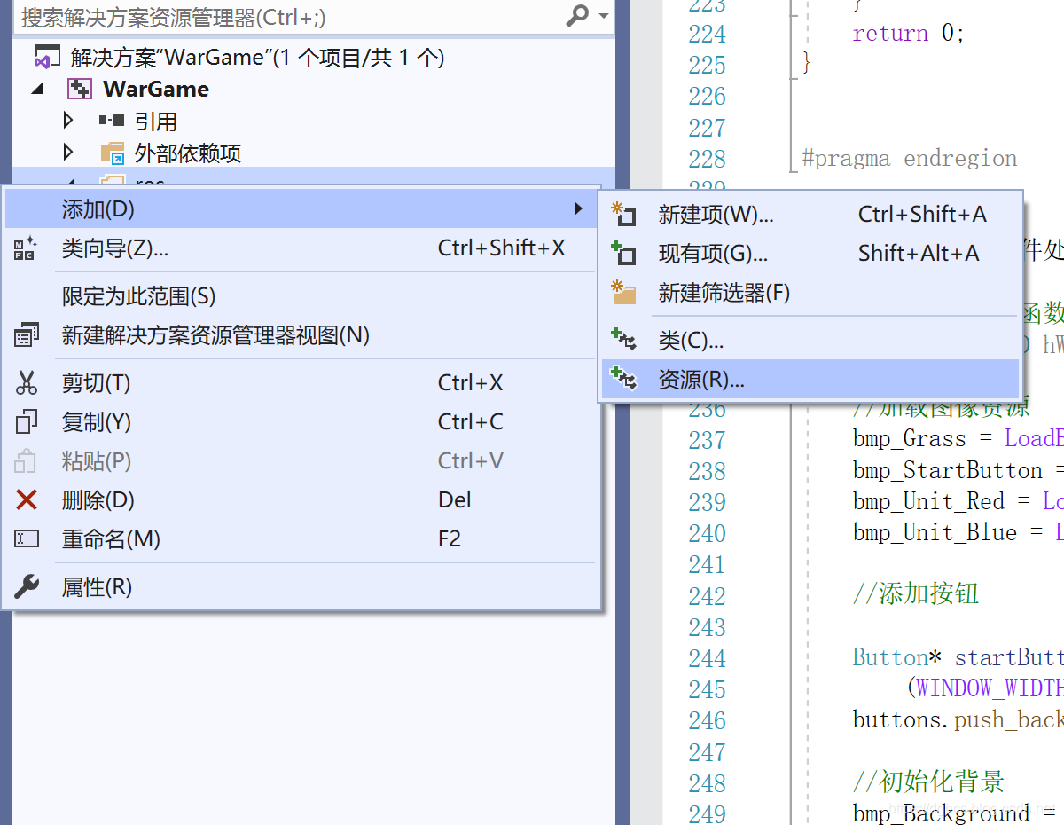Click buttons.push_back code on line 246
Viewport: 1064px width, 825px height.
click(958, 719)
